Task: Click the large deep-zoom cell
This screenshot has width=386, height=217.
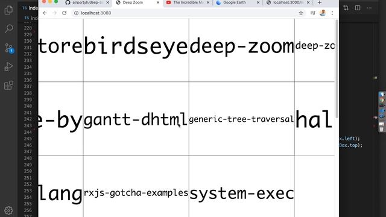Action: point(242,50)
